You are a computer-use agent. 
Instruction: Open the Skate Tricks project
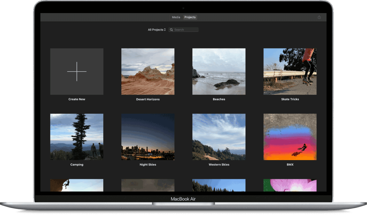click(x=290, y=71)
